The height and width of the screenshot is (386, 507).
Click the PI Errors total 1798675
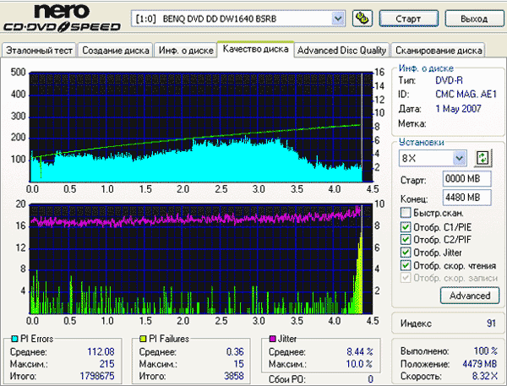click(97, 376)
